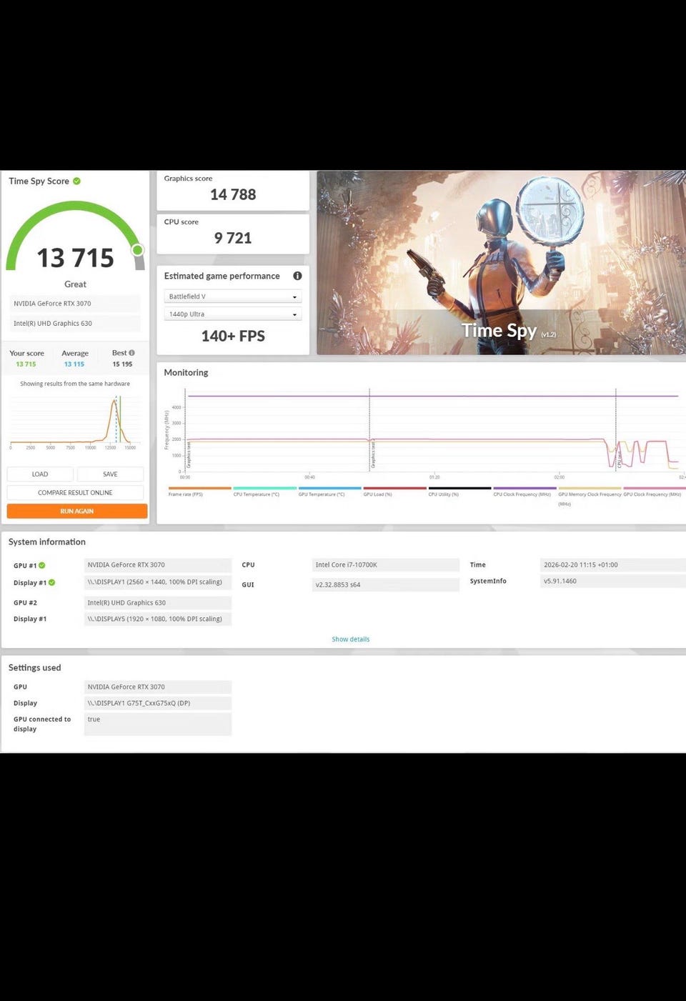Click the SAVE button
Image resolution: width=686 pixels, height=1001 pixels.
[110, 474]
